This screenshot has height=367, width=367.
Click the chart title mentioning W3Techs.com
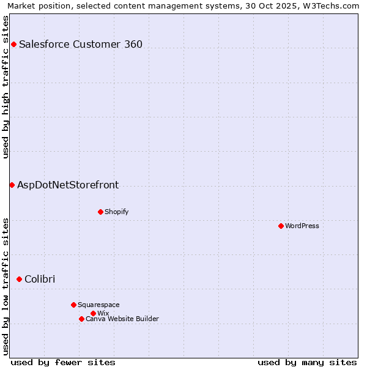coord(183,6)
